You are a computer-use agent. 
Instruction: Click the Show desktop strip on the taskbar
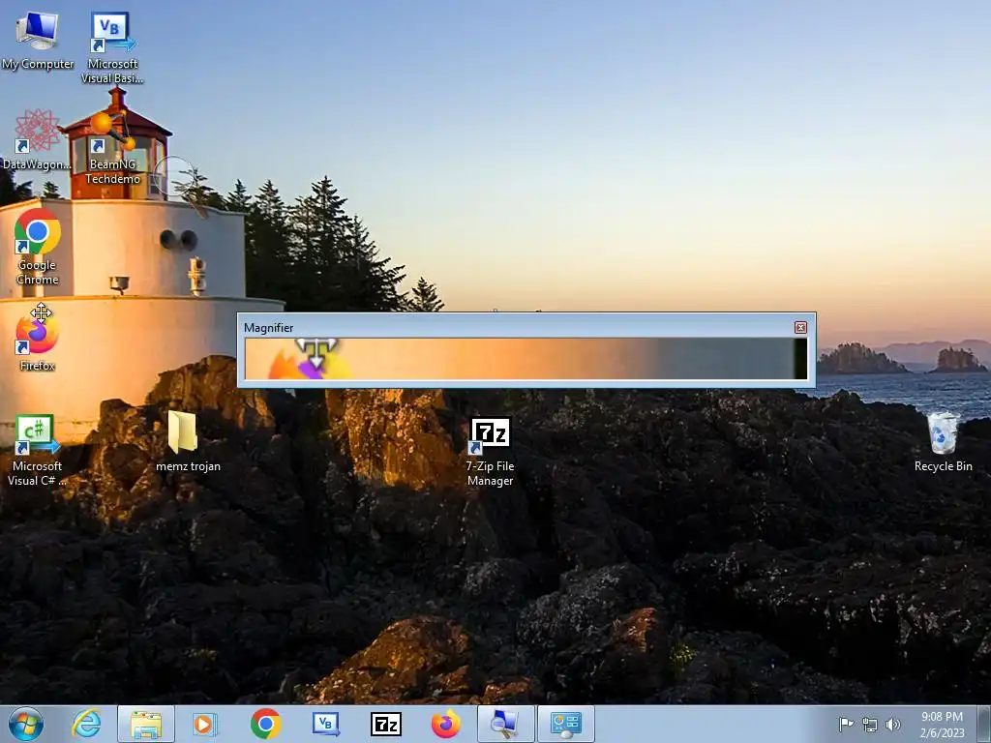tap(984, 724)
